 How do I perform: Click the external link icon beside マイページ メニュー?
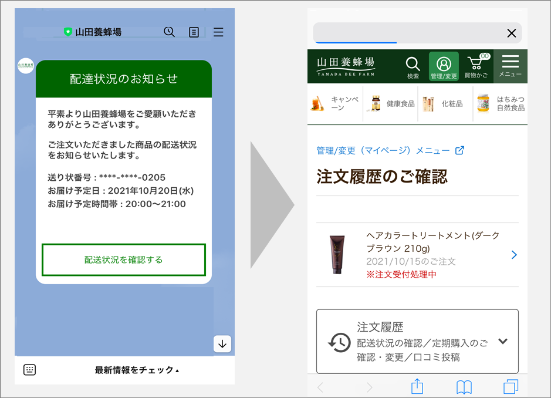point(459,150)
